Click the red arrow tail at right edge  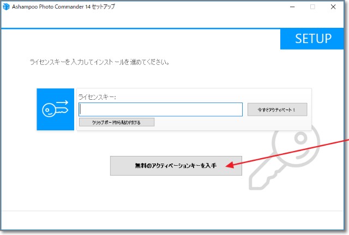pyautogui.click(x=345, y=140)
